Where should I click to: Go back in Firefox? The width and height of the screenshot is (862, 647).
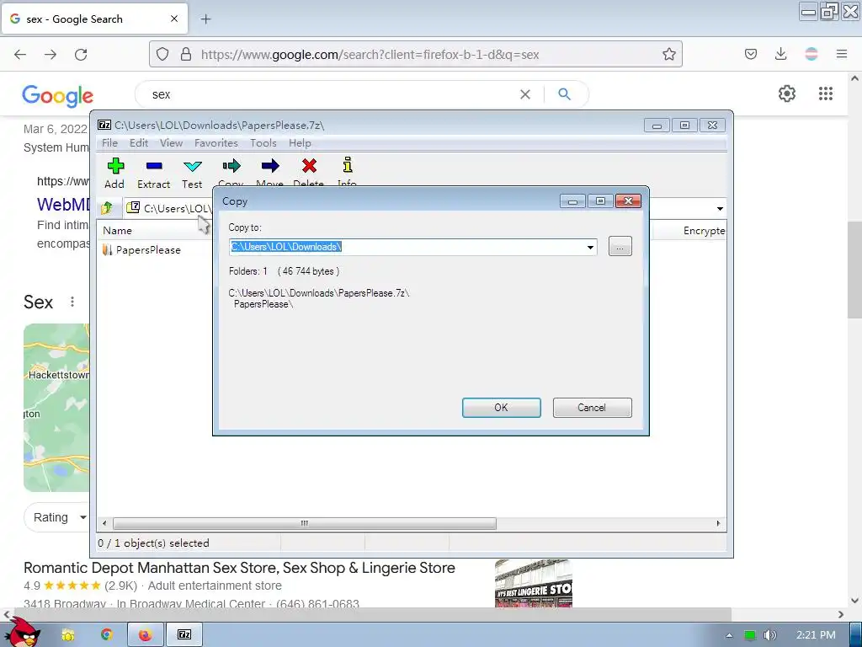tap(20, 54)
